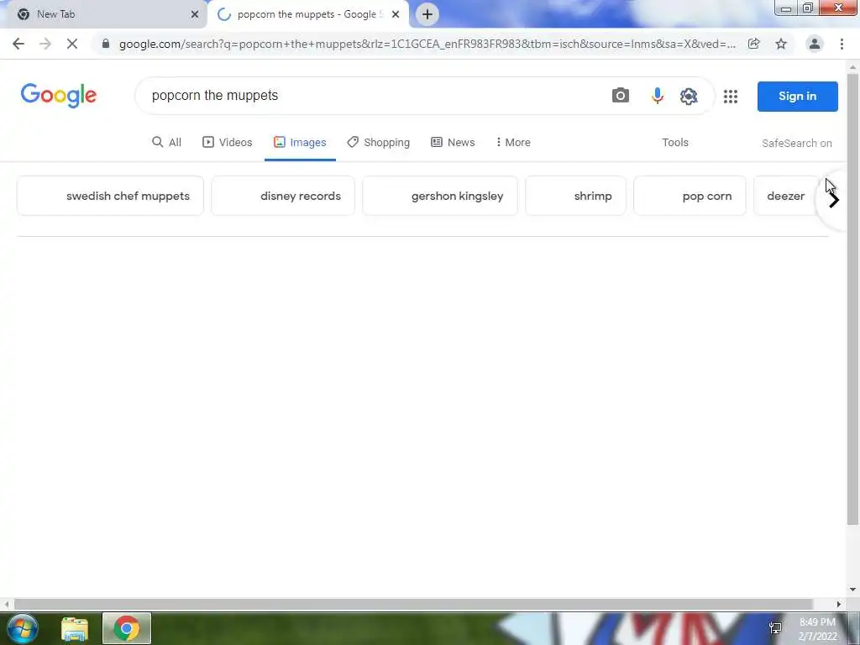Go back using the browser back arrow

click(18, 44)
